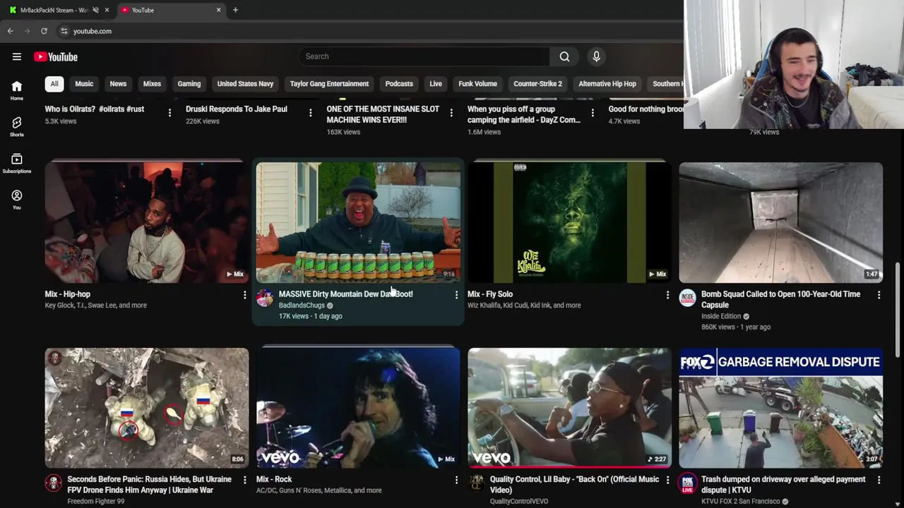Image resolution: width=904 pixels, height=508 pixels.
Task: Select the Podcasts filter chip
Action: (399, 84)
